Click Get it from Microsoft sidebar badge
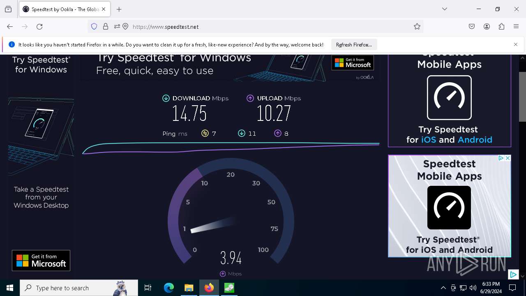 (41, 261)
